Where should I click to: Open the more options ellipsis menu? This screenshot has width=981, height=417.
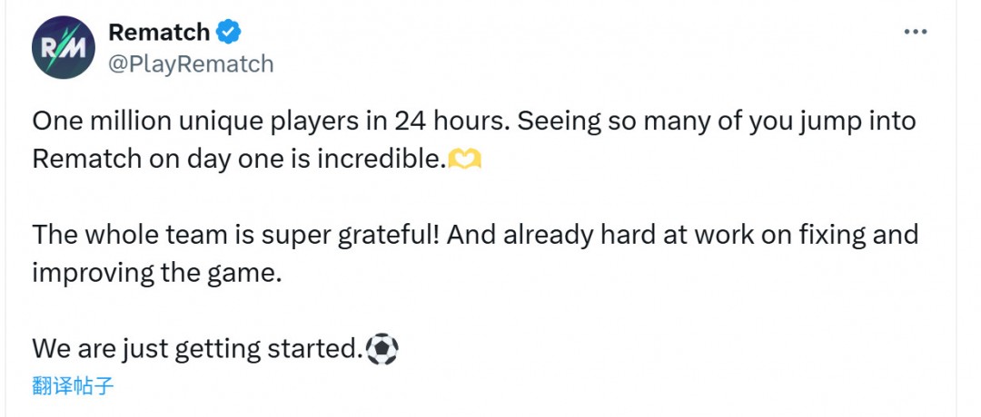(x=915, y=33)
